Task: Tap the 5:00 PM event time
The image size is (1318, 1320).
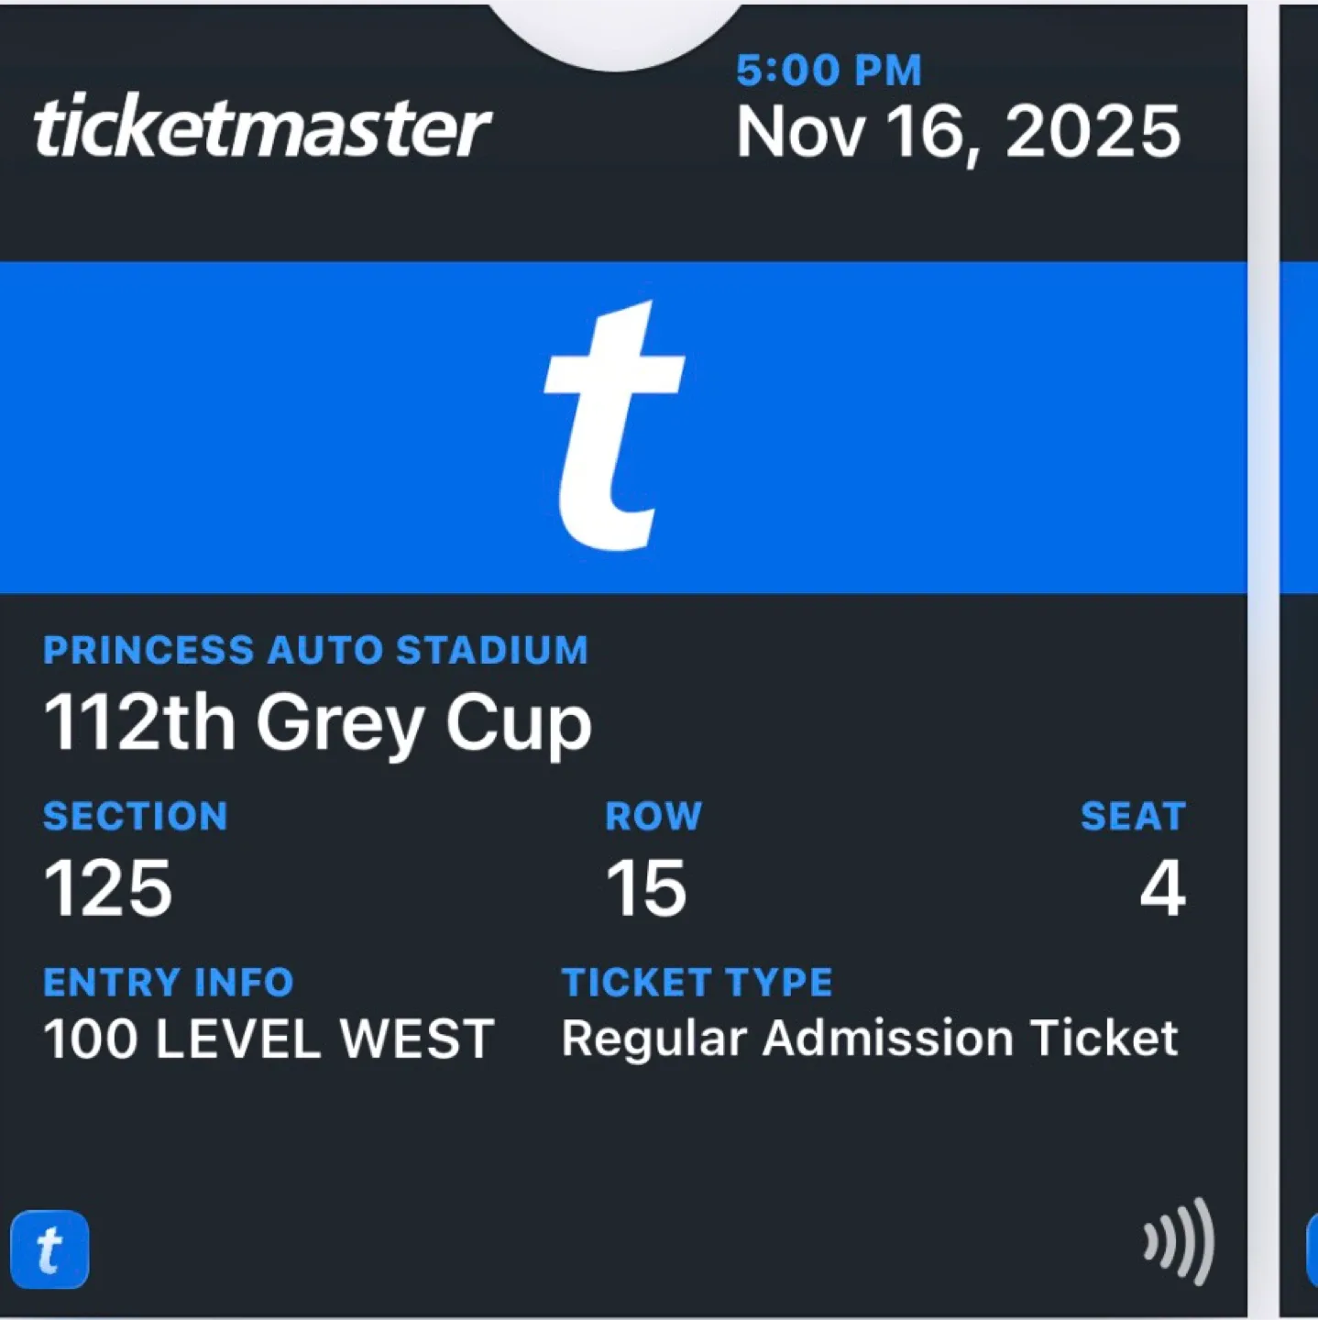Action: tap(829, 68)
